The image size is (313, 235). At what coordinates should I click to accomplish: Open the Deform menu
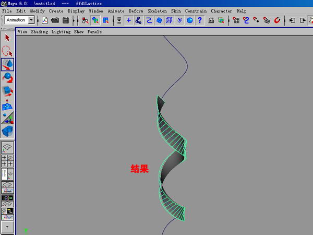[136, 11]
